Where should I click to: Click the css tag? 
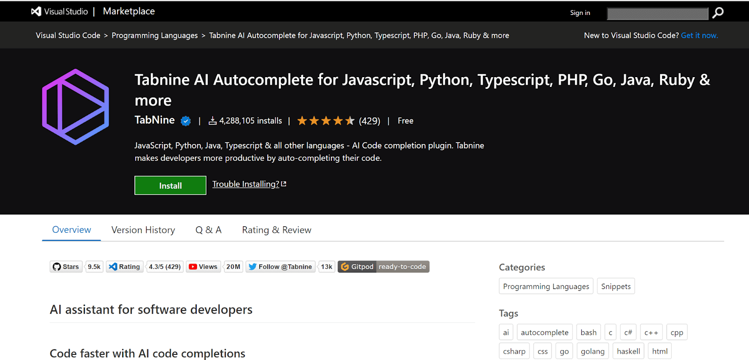(x=543, y=351)
